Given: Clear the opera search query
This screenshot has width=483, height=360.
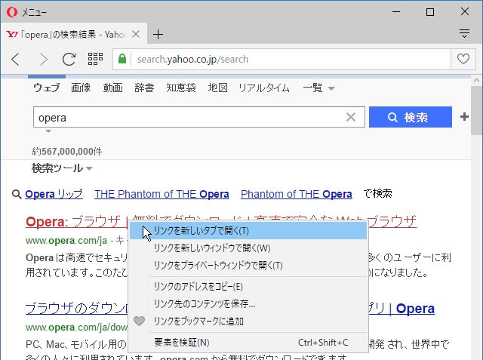Looking at the screenshot, I should pyautogui.click(x=351, y=117).
